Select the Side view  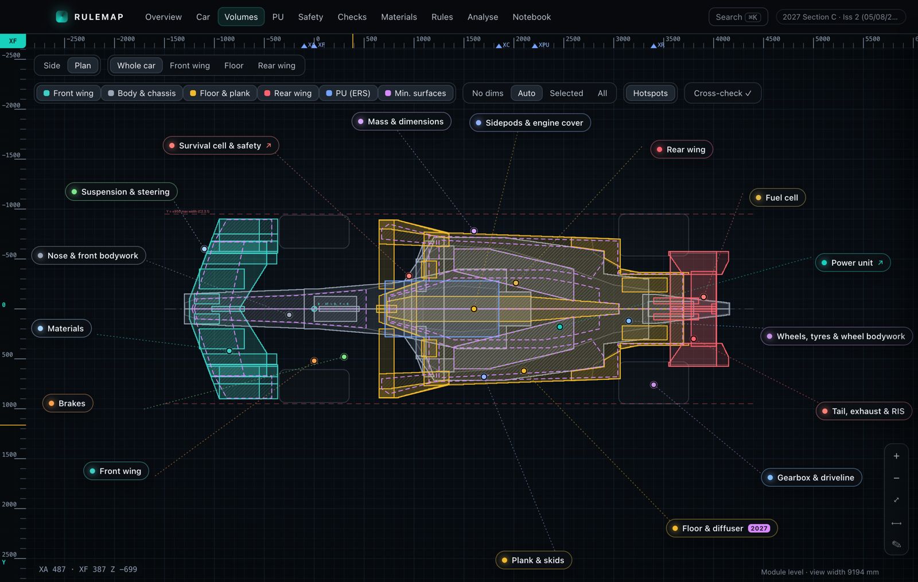[52, 65]
